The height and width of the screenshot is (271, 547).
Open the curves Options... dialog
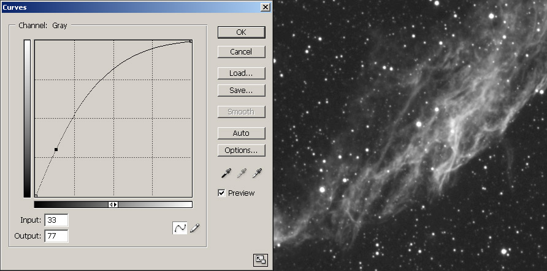coord(241,150)
